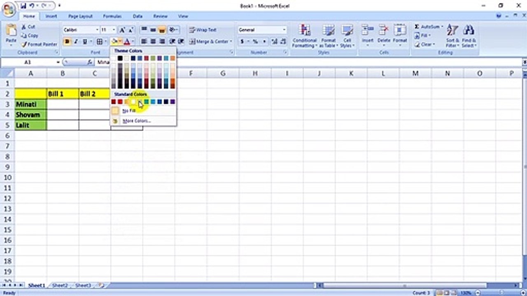Click the Cut scissors command
This screenshot has height=296, width=527.
point(28,27)
